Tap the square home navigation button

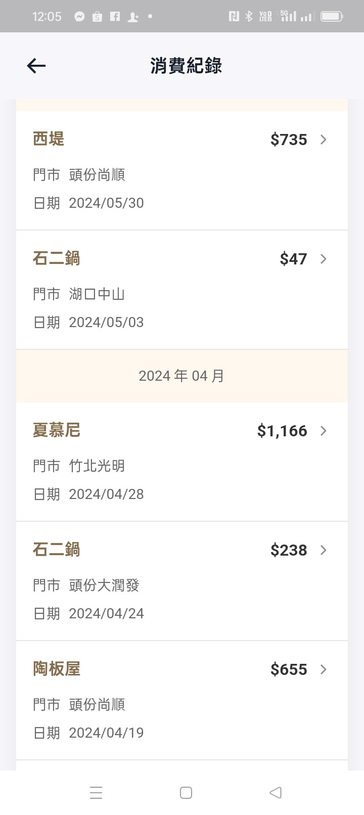(186, 792)
